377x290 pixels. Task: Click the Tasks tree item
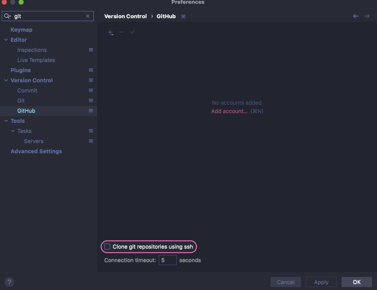24,131
